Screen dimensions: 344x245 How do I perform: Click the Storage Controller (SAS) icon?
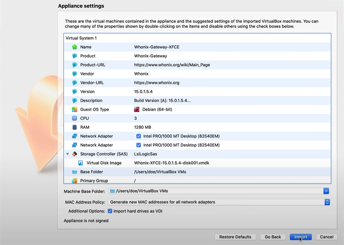[x=75, y=154]
